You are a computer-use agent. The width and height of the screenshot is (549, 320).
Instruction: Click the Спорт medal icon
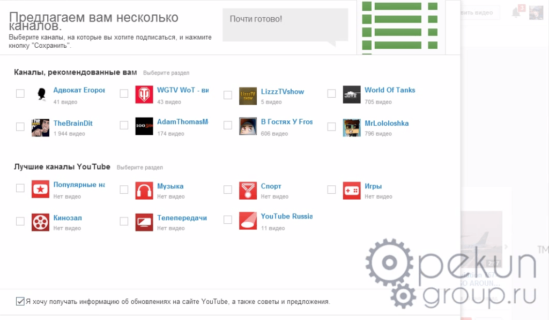[248, 191]
